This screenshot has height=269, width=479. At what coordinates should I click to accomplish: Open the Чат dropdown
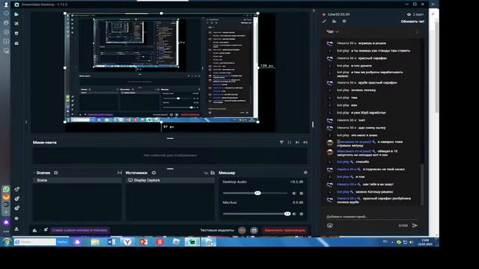[332, 31]
